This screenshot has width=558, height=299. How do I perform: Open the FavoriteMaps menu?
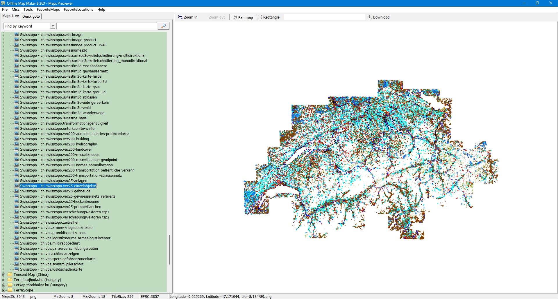(48, 10)
